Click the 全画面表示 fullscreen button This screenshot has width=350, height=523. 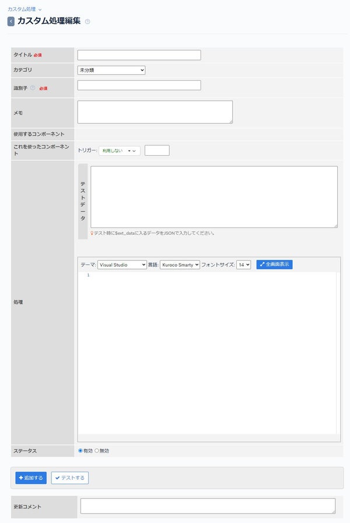274,264
